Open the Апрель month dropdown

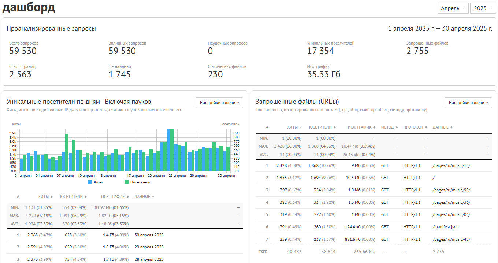tap(453, 8)
